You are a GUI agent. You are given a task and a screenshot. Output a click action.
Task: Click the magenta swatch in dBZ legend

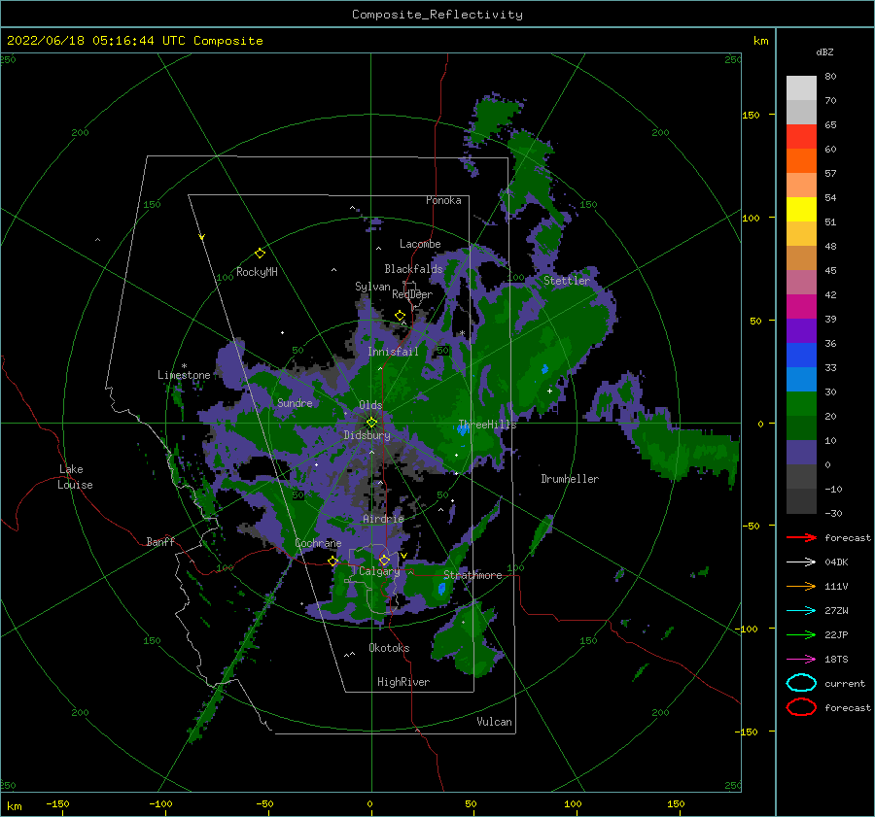point(801,307)
